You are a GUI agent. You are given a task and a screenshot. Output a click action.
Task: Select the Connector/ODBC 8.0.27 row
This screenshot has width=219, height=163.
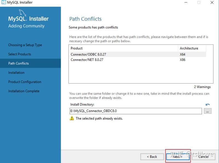click(138, 54)
